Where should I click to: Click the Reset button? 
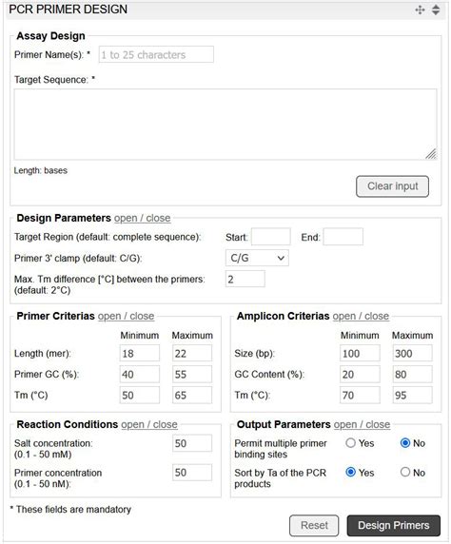pos(314,525)
